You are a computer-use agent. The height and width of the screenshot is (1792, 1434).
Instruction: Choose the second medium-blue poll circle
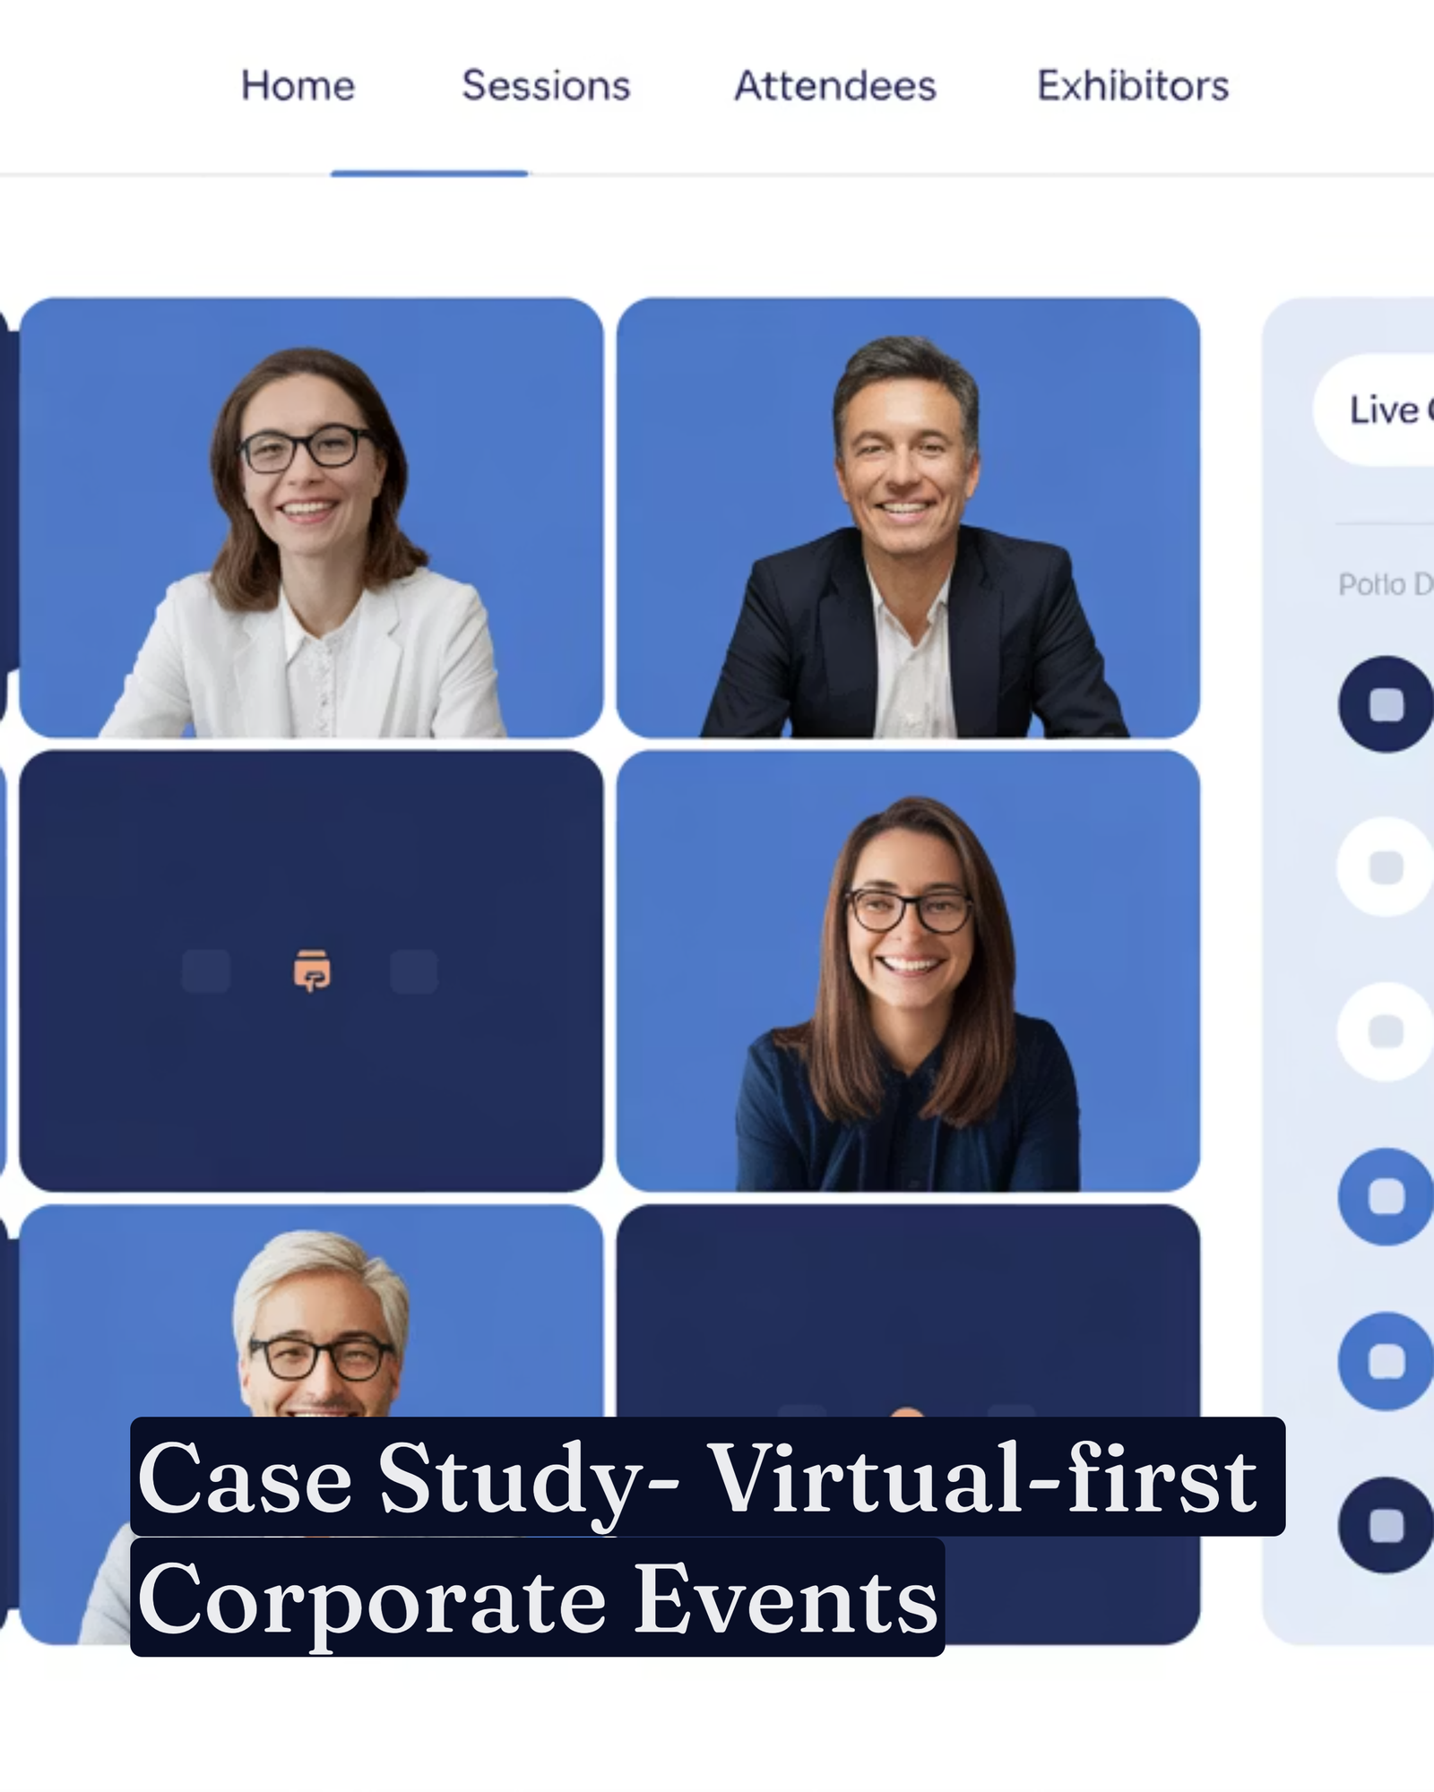(x=1386, y=1361)
